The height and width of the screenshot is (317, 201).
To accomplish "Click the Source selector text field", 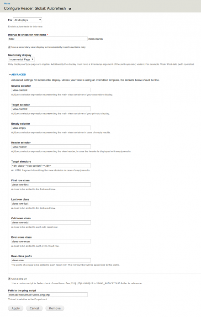I will tap(51, 90).
